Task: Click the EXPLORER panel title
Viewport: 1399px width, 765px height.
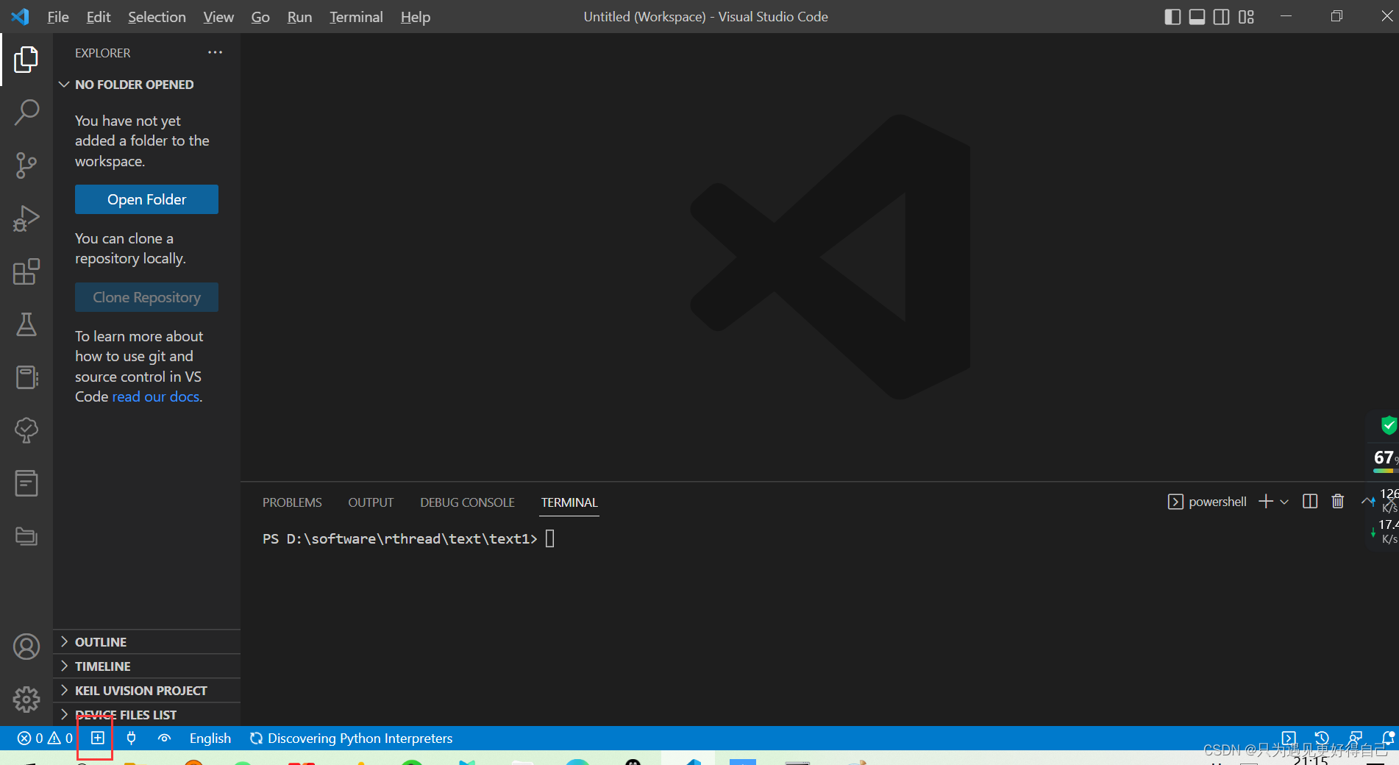Action: [x=102, y=53]
